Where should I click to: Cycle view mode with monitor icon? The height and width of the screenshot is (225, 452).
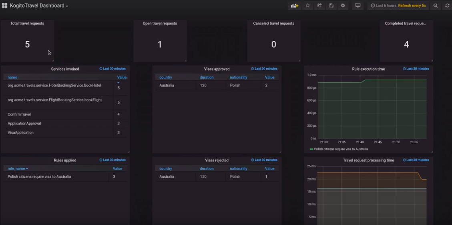[358, 6]
